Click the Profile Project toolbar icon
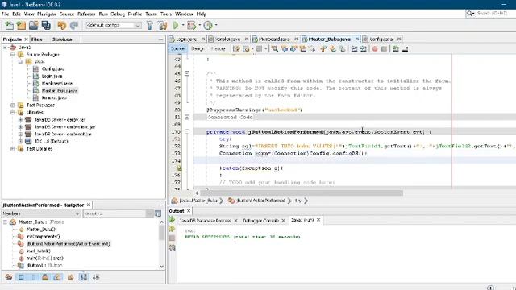 click(208, 25)
